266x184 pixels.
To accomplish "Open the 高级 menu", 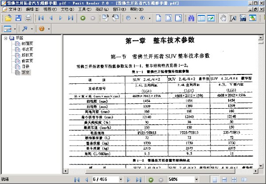I will (102, 9).
